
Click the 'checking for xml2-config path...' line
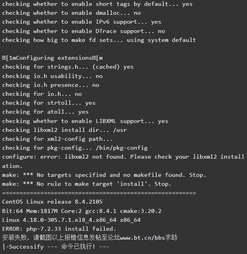pyautogui.click(x=57, y=139)
